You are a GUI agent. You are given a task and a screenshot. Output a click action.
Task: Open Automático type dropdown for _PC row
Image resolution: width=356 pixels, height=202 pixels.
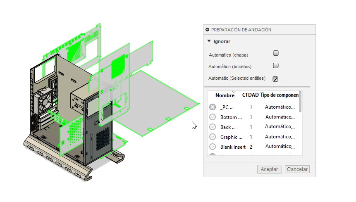pyautogui.click(x=280, y=107)
